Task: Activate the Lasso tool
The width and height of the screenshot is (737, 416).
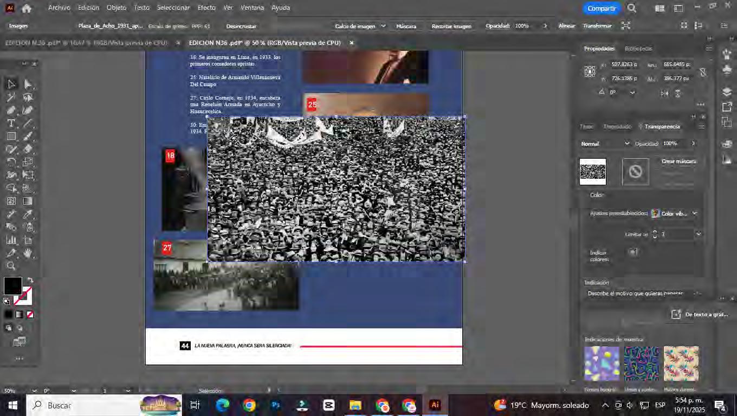Action: click(x=28, y=97)
